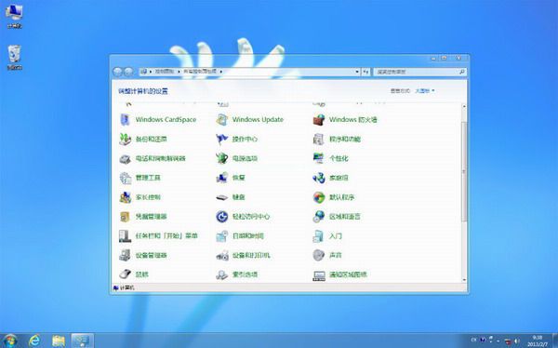Viewport: 558px width, 348px height.
Task: Select 控制面板 breadcrumb in address bar
Action: click(164, 72)
